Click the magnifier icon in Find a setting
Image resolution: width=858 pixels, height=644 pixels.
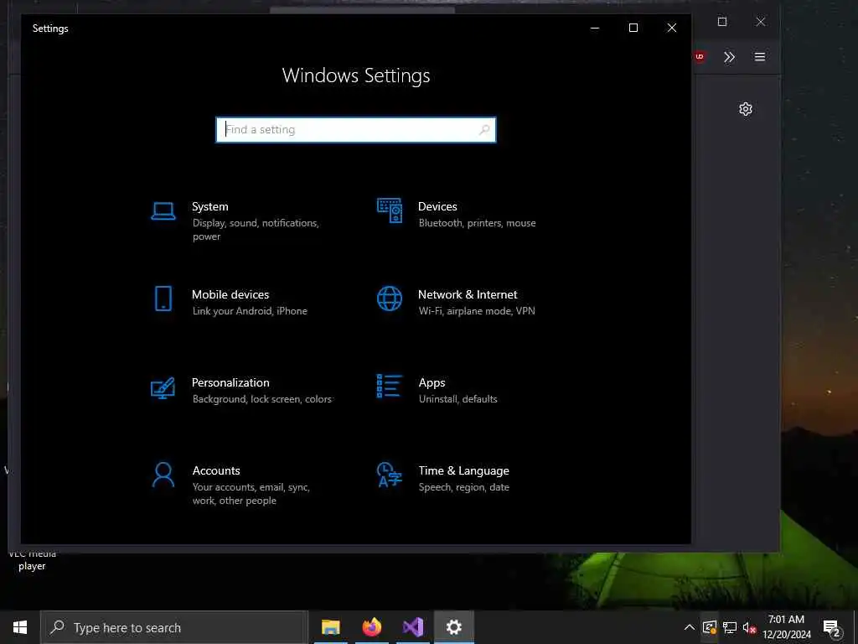click(484, 130)
